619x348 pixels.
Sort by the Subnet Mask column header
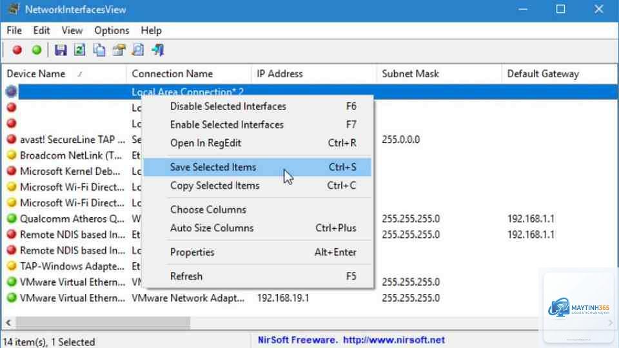point(439,73)
